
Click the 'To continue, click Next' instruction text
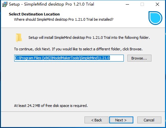[78, 49]
